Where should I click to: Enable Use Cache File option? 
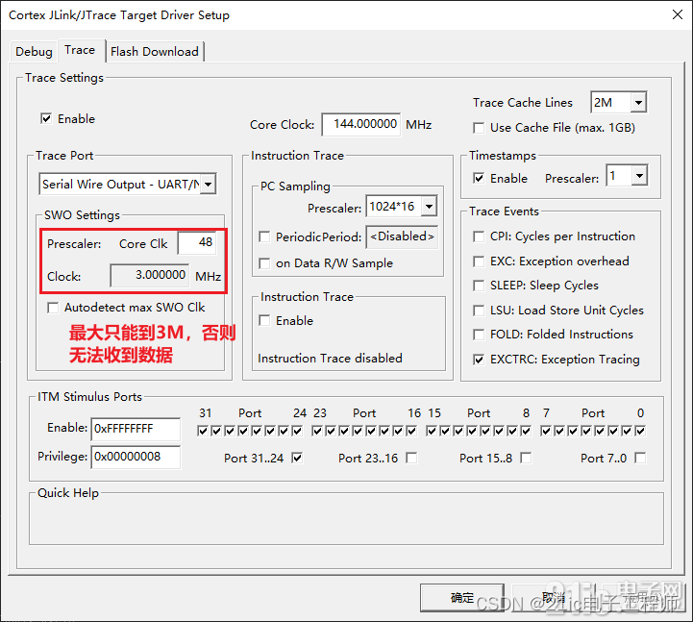coord(479,128)
